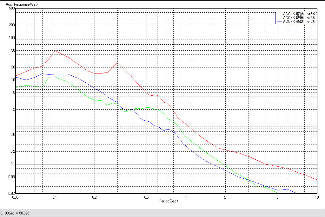Click the 0.5 label on the period axis
Viewport: 325px width, 217px height.
coord(146,197)
